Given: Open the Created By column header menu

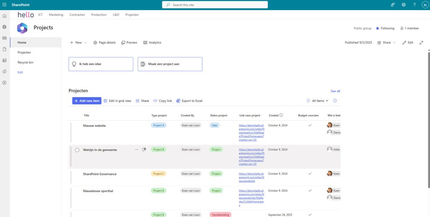Looking at the screenshot, I should pyautogui.click(x=187, y=115).
